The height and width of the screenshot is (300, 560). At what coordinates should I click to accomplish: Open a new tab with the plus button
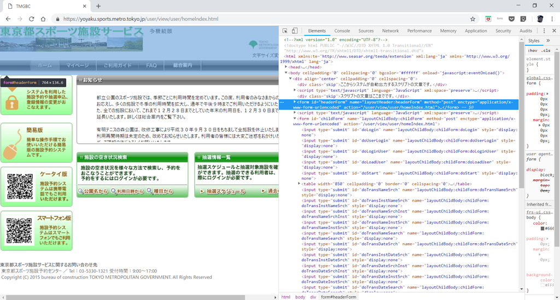click(98, 6)
